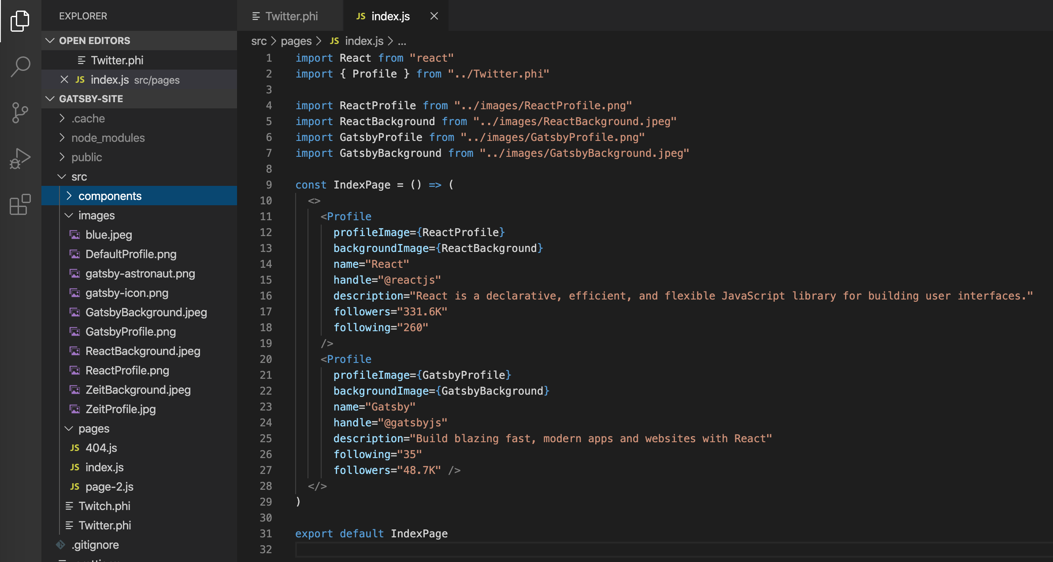Click the src breadcrumb segment
1053x562 pixels.
[x=259, y=41]
